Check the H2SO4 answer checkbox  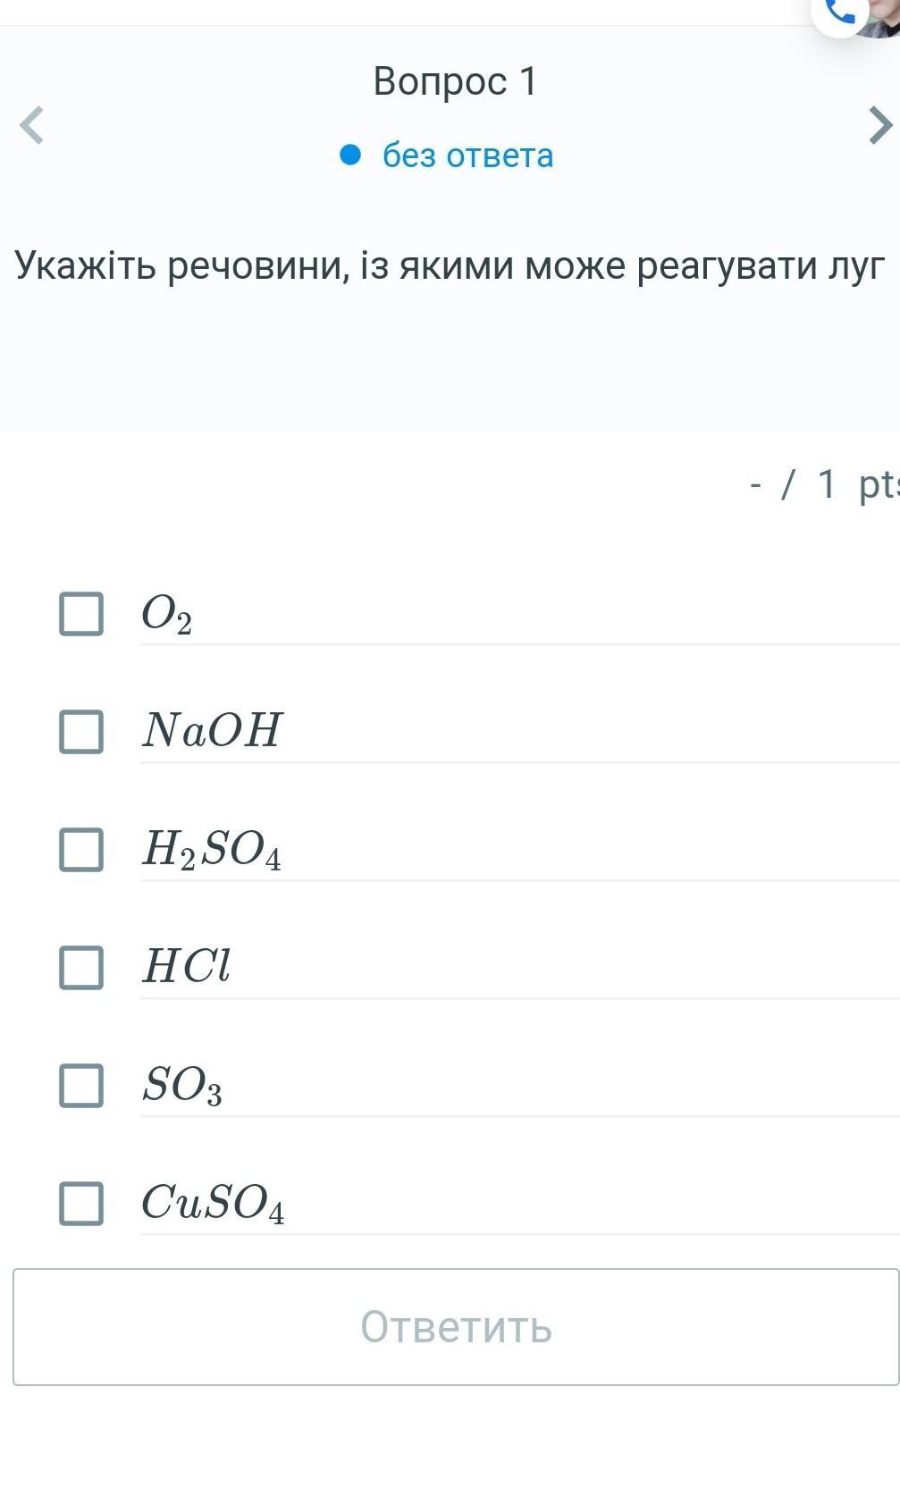point(81,849)
